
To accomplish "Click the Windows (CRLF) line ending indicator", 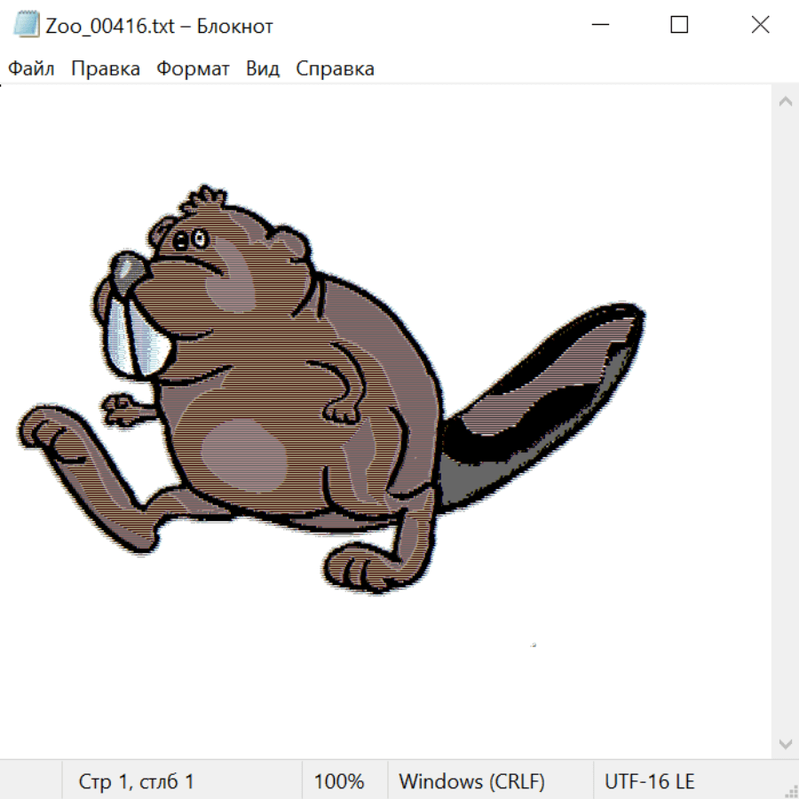I will (471, 781).
